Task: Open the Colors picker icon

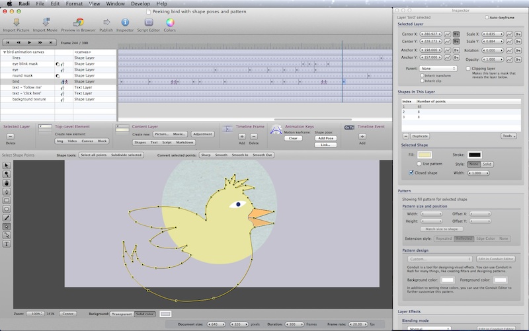Action: [x=170, y=22]
